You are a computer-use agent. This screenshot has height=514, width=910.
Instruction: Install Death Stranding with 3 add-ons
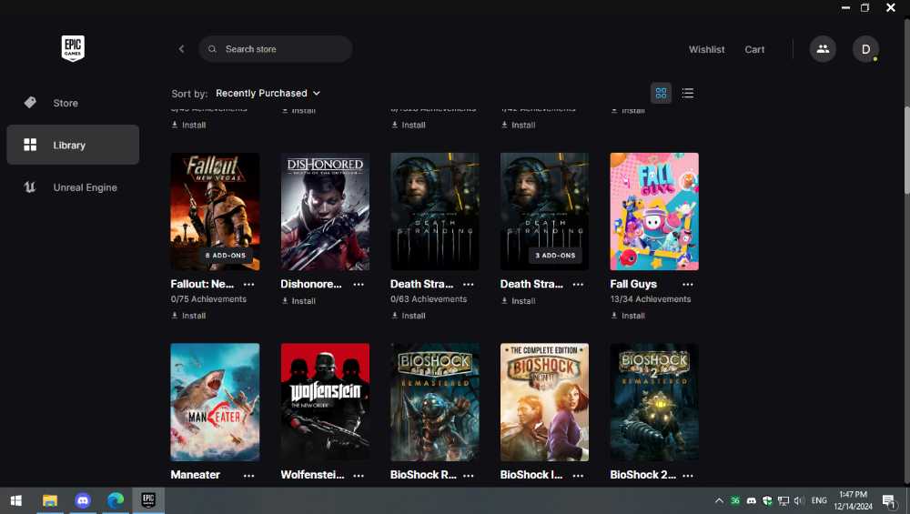[518, 301]
